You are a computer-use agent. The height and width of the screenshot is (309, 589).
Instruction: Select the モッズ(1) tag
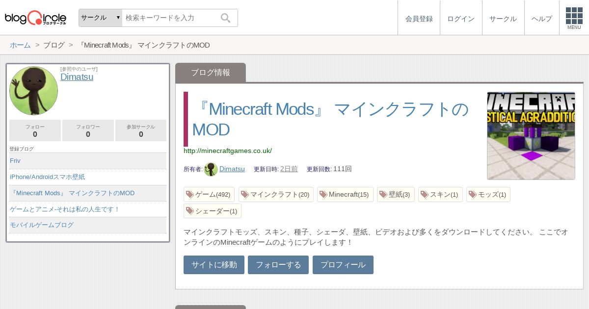click(488, 195)
